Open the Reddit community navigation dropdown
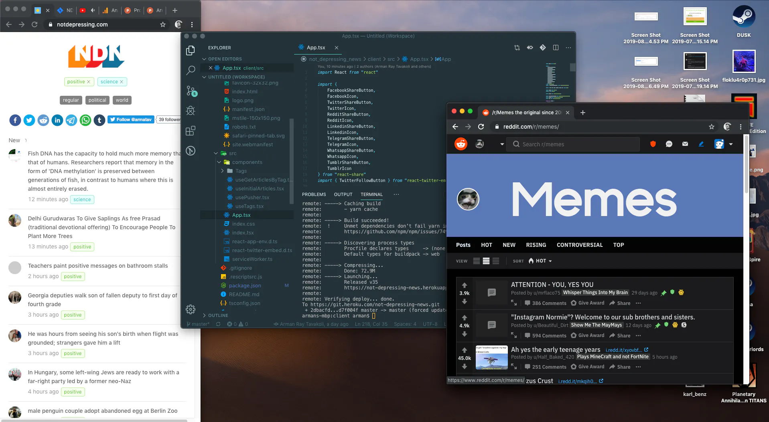Viewport: 769px width, 422px height. click(502, 144)
